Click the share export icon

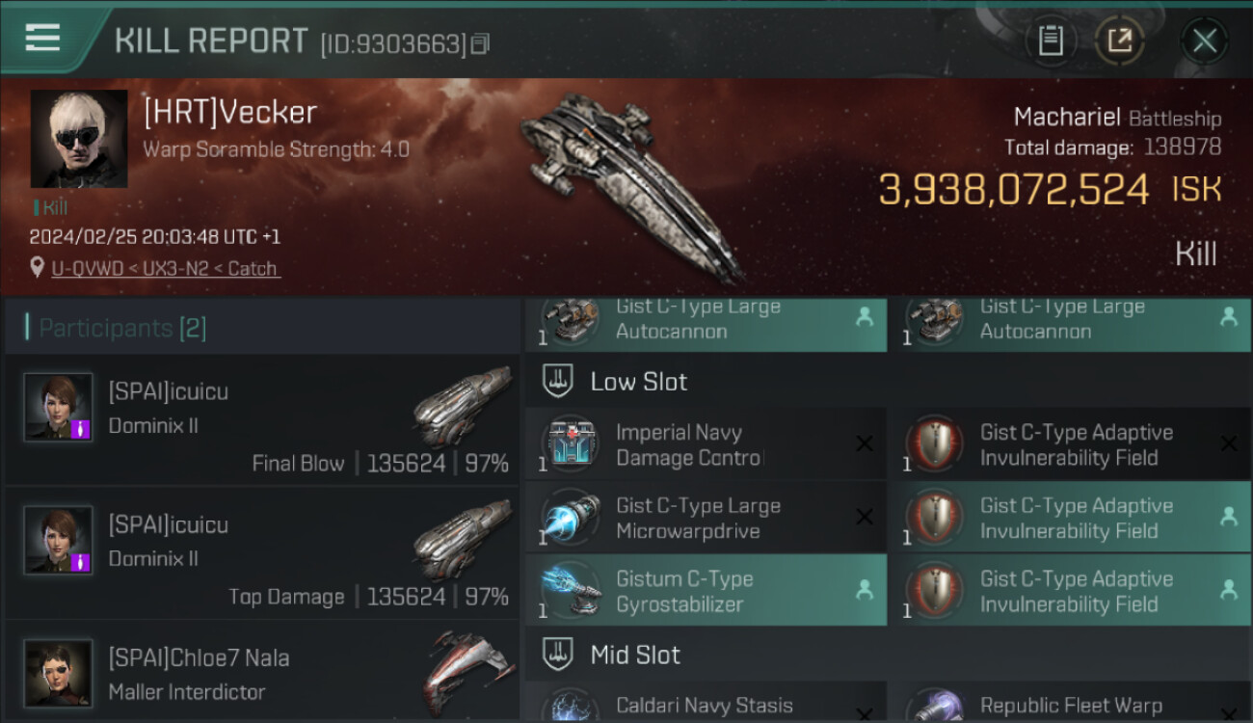[x=1119, y=40]
